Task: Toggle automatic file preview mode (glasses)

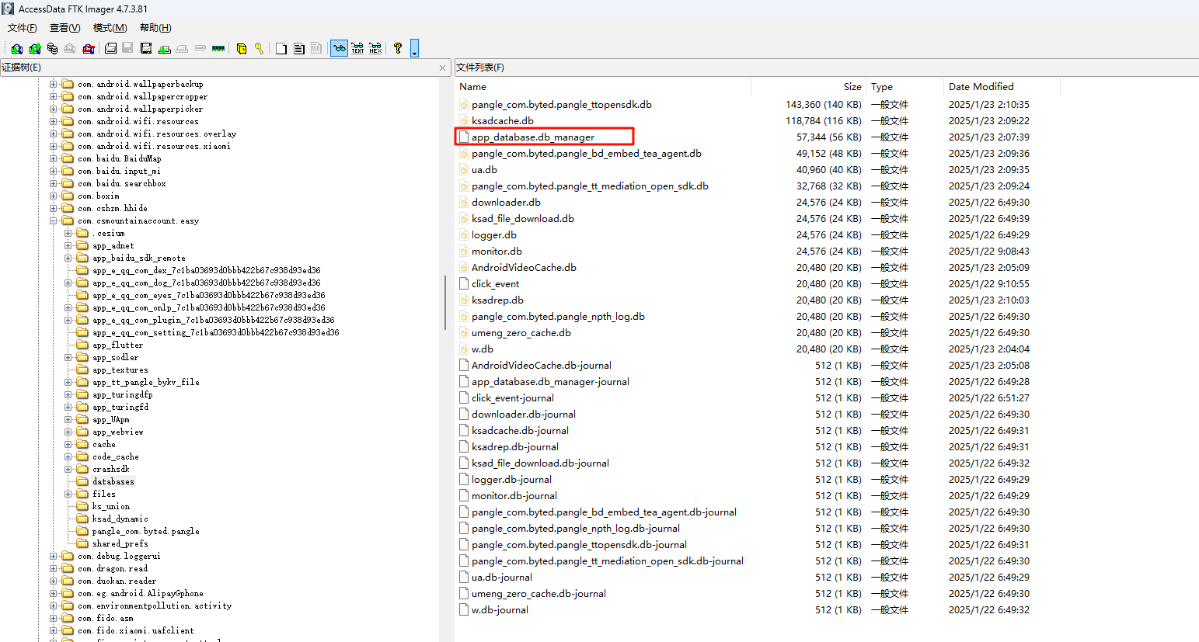Action: point(339,48)
